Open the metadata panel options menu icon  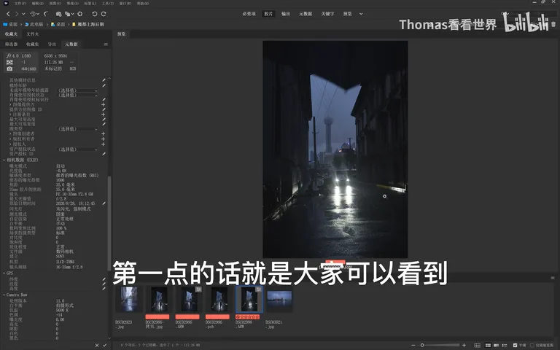tap(105, 44)
